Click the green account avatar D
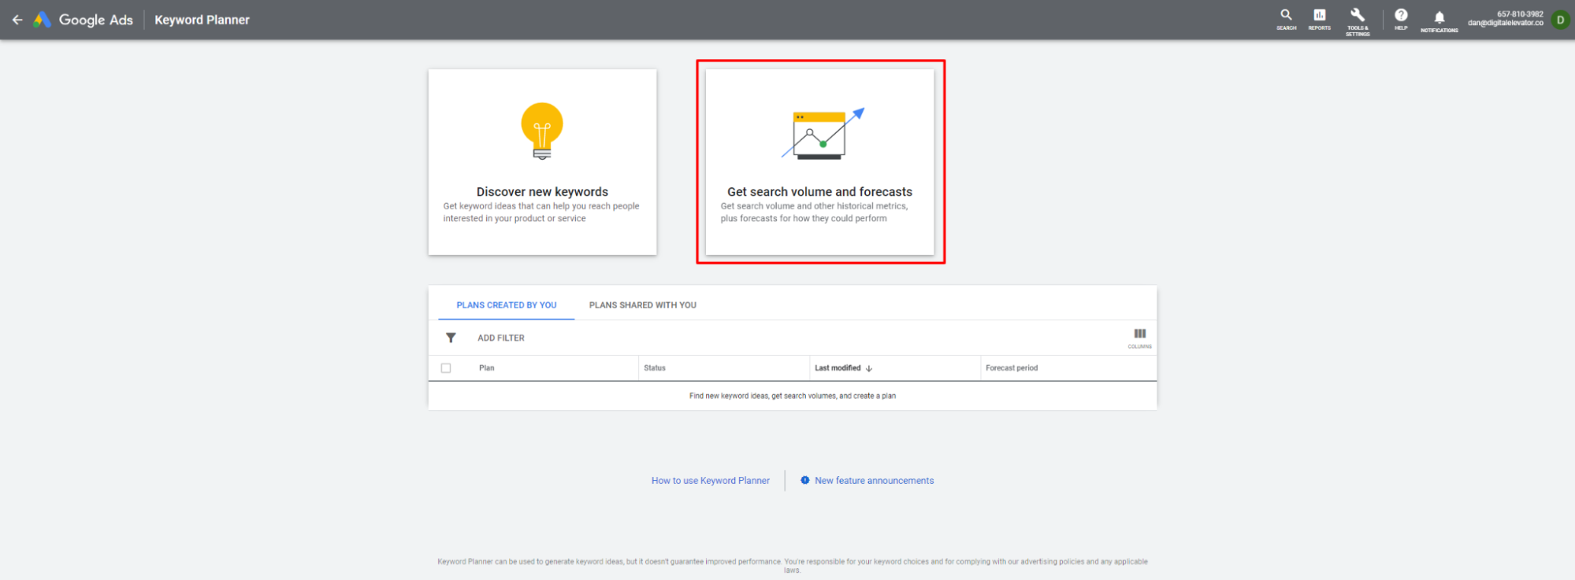Viewport: 1575px width, 580px height. (1560, 20)
